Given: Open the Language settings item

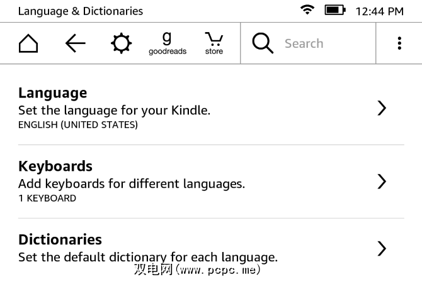Looking at the screenshot, I should coord(53,93).
